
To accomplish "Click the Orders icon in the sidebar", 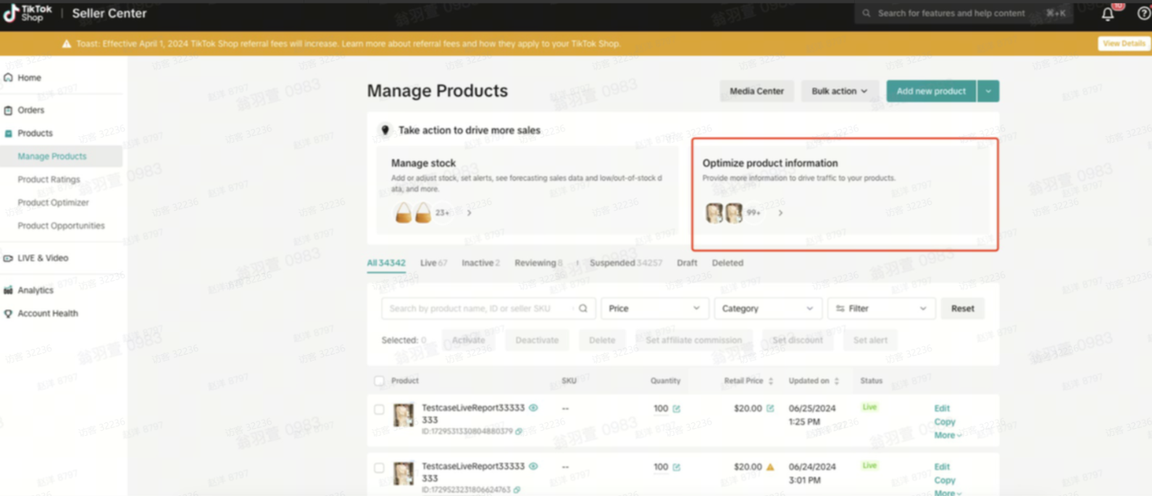I will tap(8, 110).
